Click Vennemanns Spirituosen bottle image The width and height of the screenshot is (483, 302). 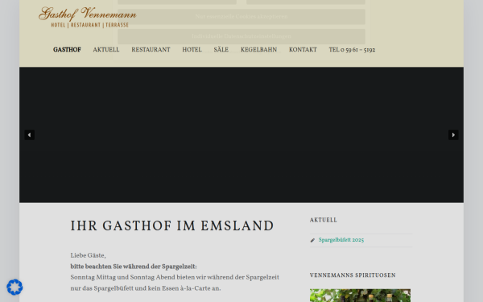pos(360,296)
